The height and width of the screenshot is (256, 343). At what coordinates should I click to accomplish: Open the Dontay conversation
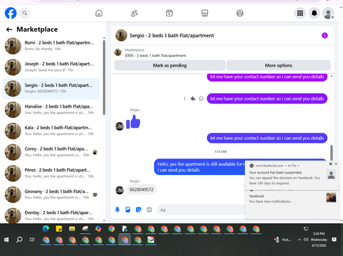coord(51,215)
